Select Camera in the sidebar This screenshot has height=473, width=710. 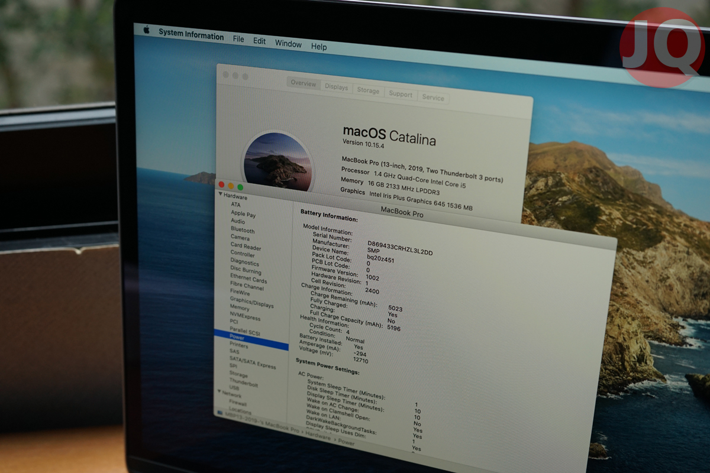coord(240,237)
